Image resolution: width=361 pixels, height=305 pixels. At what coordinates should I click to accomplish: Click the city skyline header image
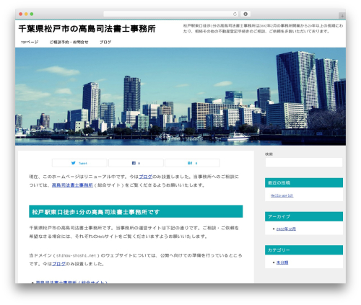180,97
